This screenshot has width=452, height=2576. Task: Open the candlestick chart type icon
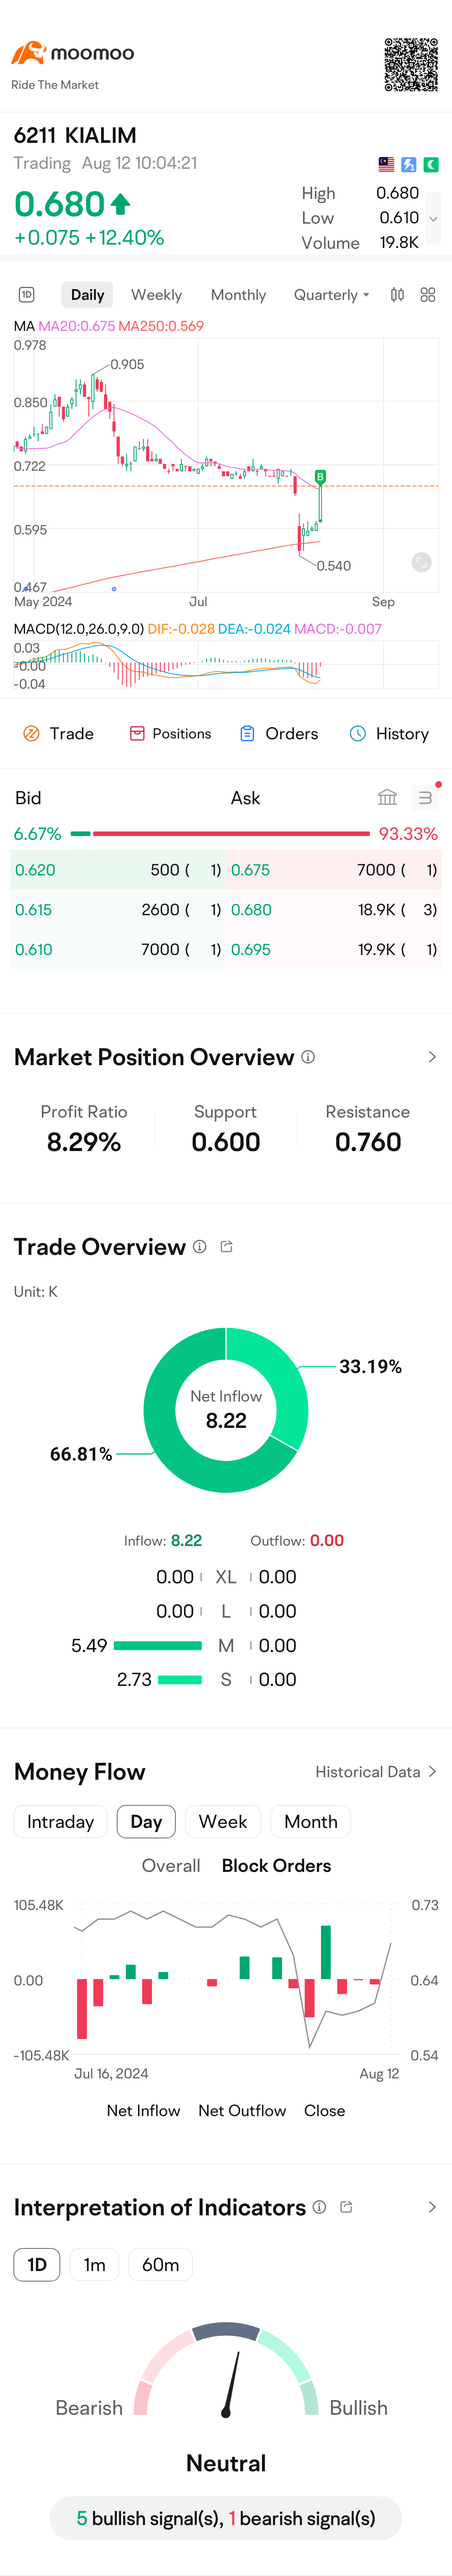tap(397, 295)
